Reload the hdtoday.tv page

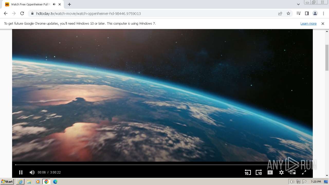pos(22,13)
